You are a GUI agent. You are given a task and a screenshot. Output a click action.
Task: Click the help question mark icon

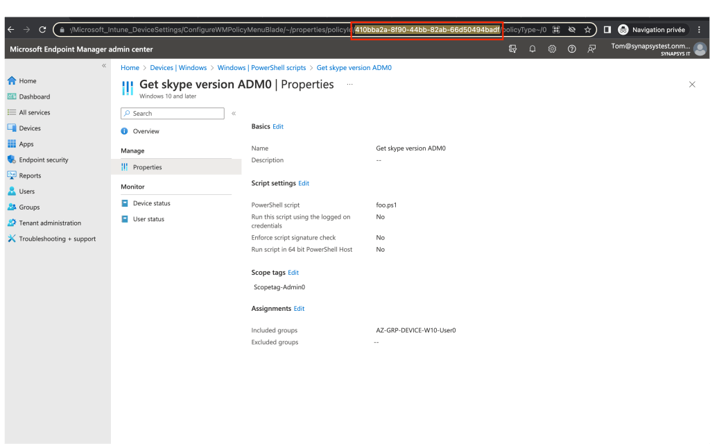click(571, 49)
